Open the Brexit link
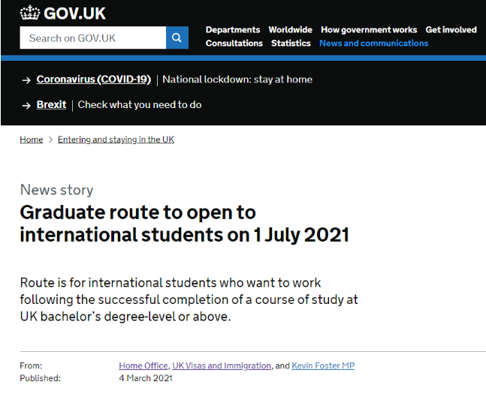486x394 pixels. pyautogui.click(x=51, y=105)
